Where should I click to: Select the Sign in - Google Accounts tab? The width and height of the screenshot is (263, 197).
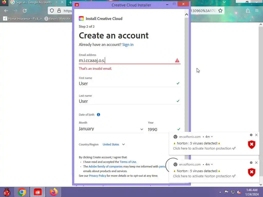click(x=34, y=2)
